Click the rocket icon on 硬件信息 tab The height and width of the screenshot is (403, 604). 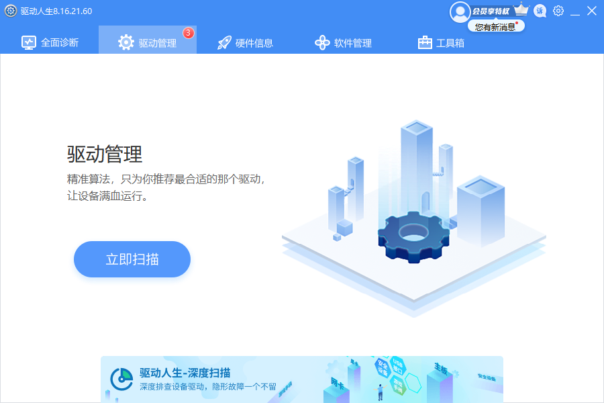coord(223,42)
